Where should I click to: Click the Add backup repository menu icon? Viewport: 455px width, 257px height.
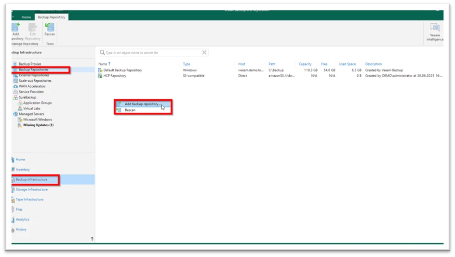pos(119,104)
